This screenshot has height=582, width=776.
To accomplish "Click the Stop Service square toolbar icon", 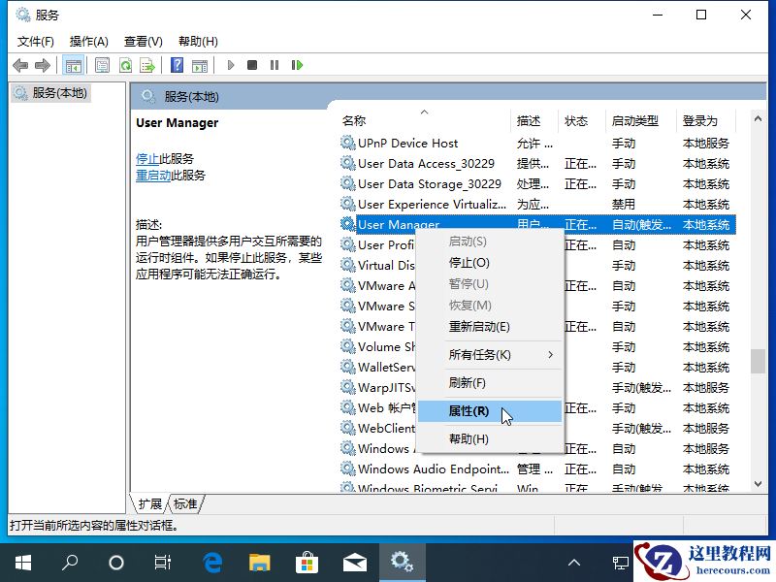I will 252,65.
